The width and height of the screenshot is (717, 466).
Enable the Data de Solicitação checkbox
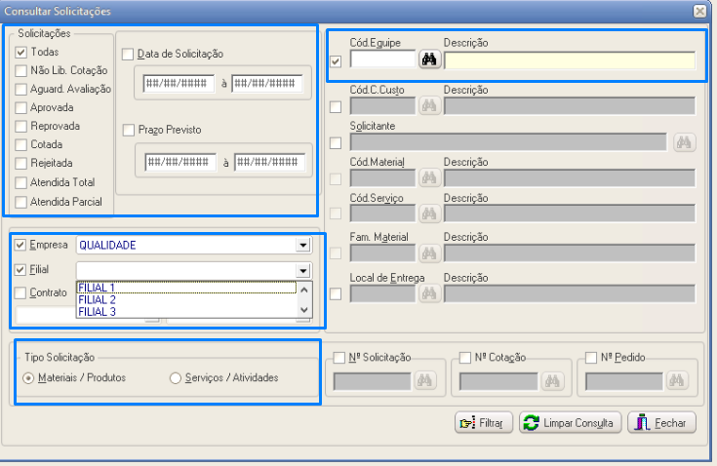tap(128, 53)
